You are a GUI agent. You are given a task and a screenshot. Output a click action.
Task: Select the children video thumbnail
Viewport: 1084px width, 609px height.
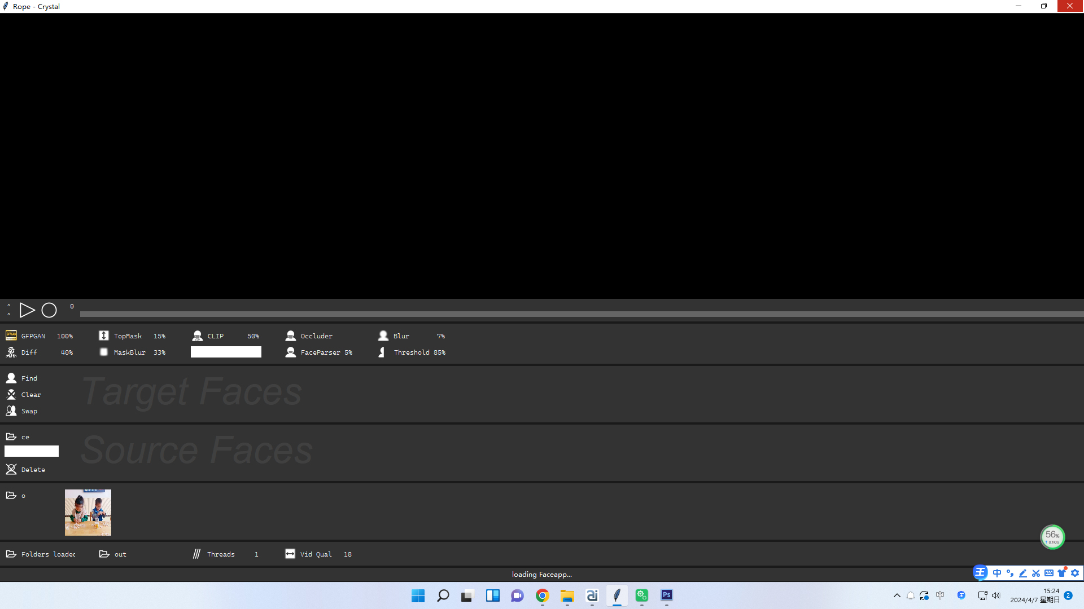click(x=88, y=512)
